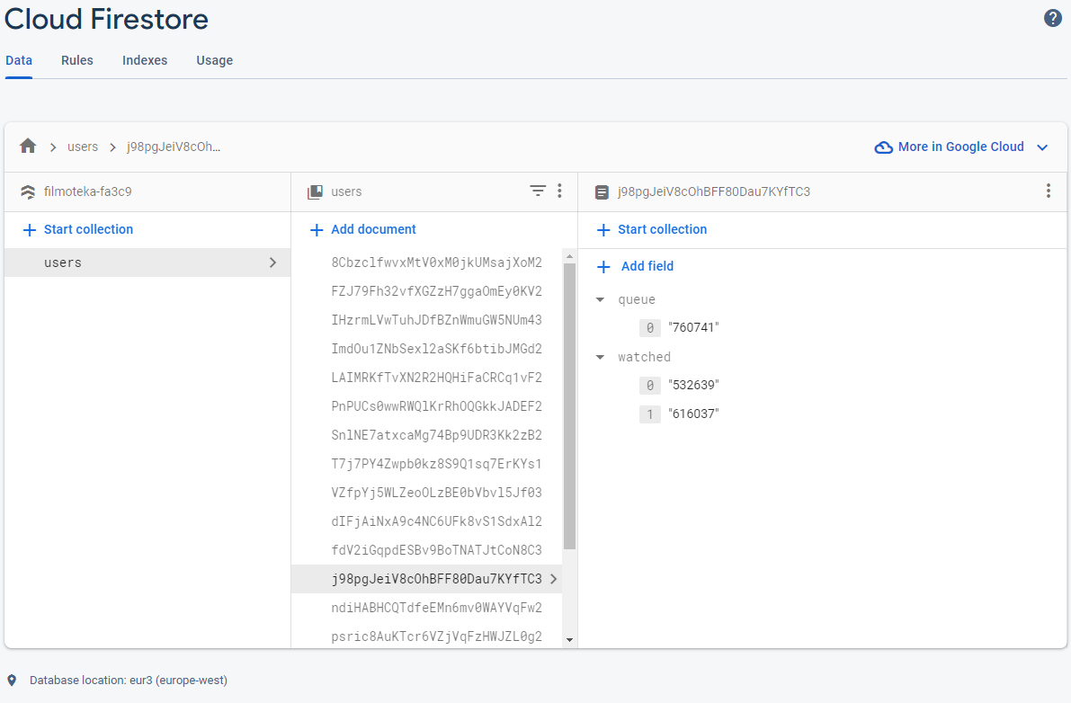Click the filter icon in the users panel

pos(538,191)
